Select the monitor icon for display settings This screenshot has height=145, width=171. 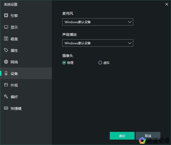[x=6, y=27]
